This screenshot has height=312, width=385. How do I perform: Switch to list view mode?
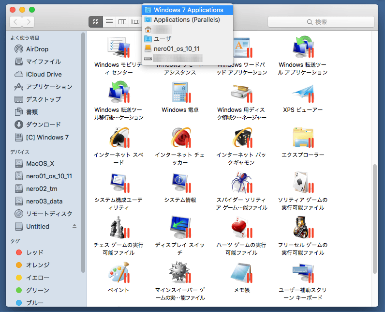[x=109, y=22]
